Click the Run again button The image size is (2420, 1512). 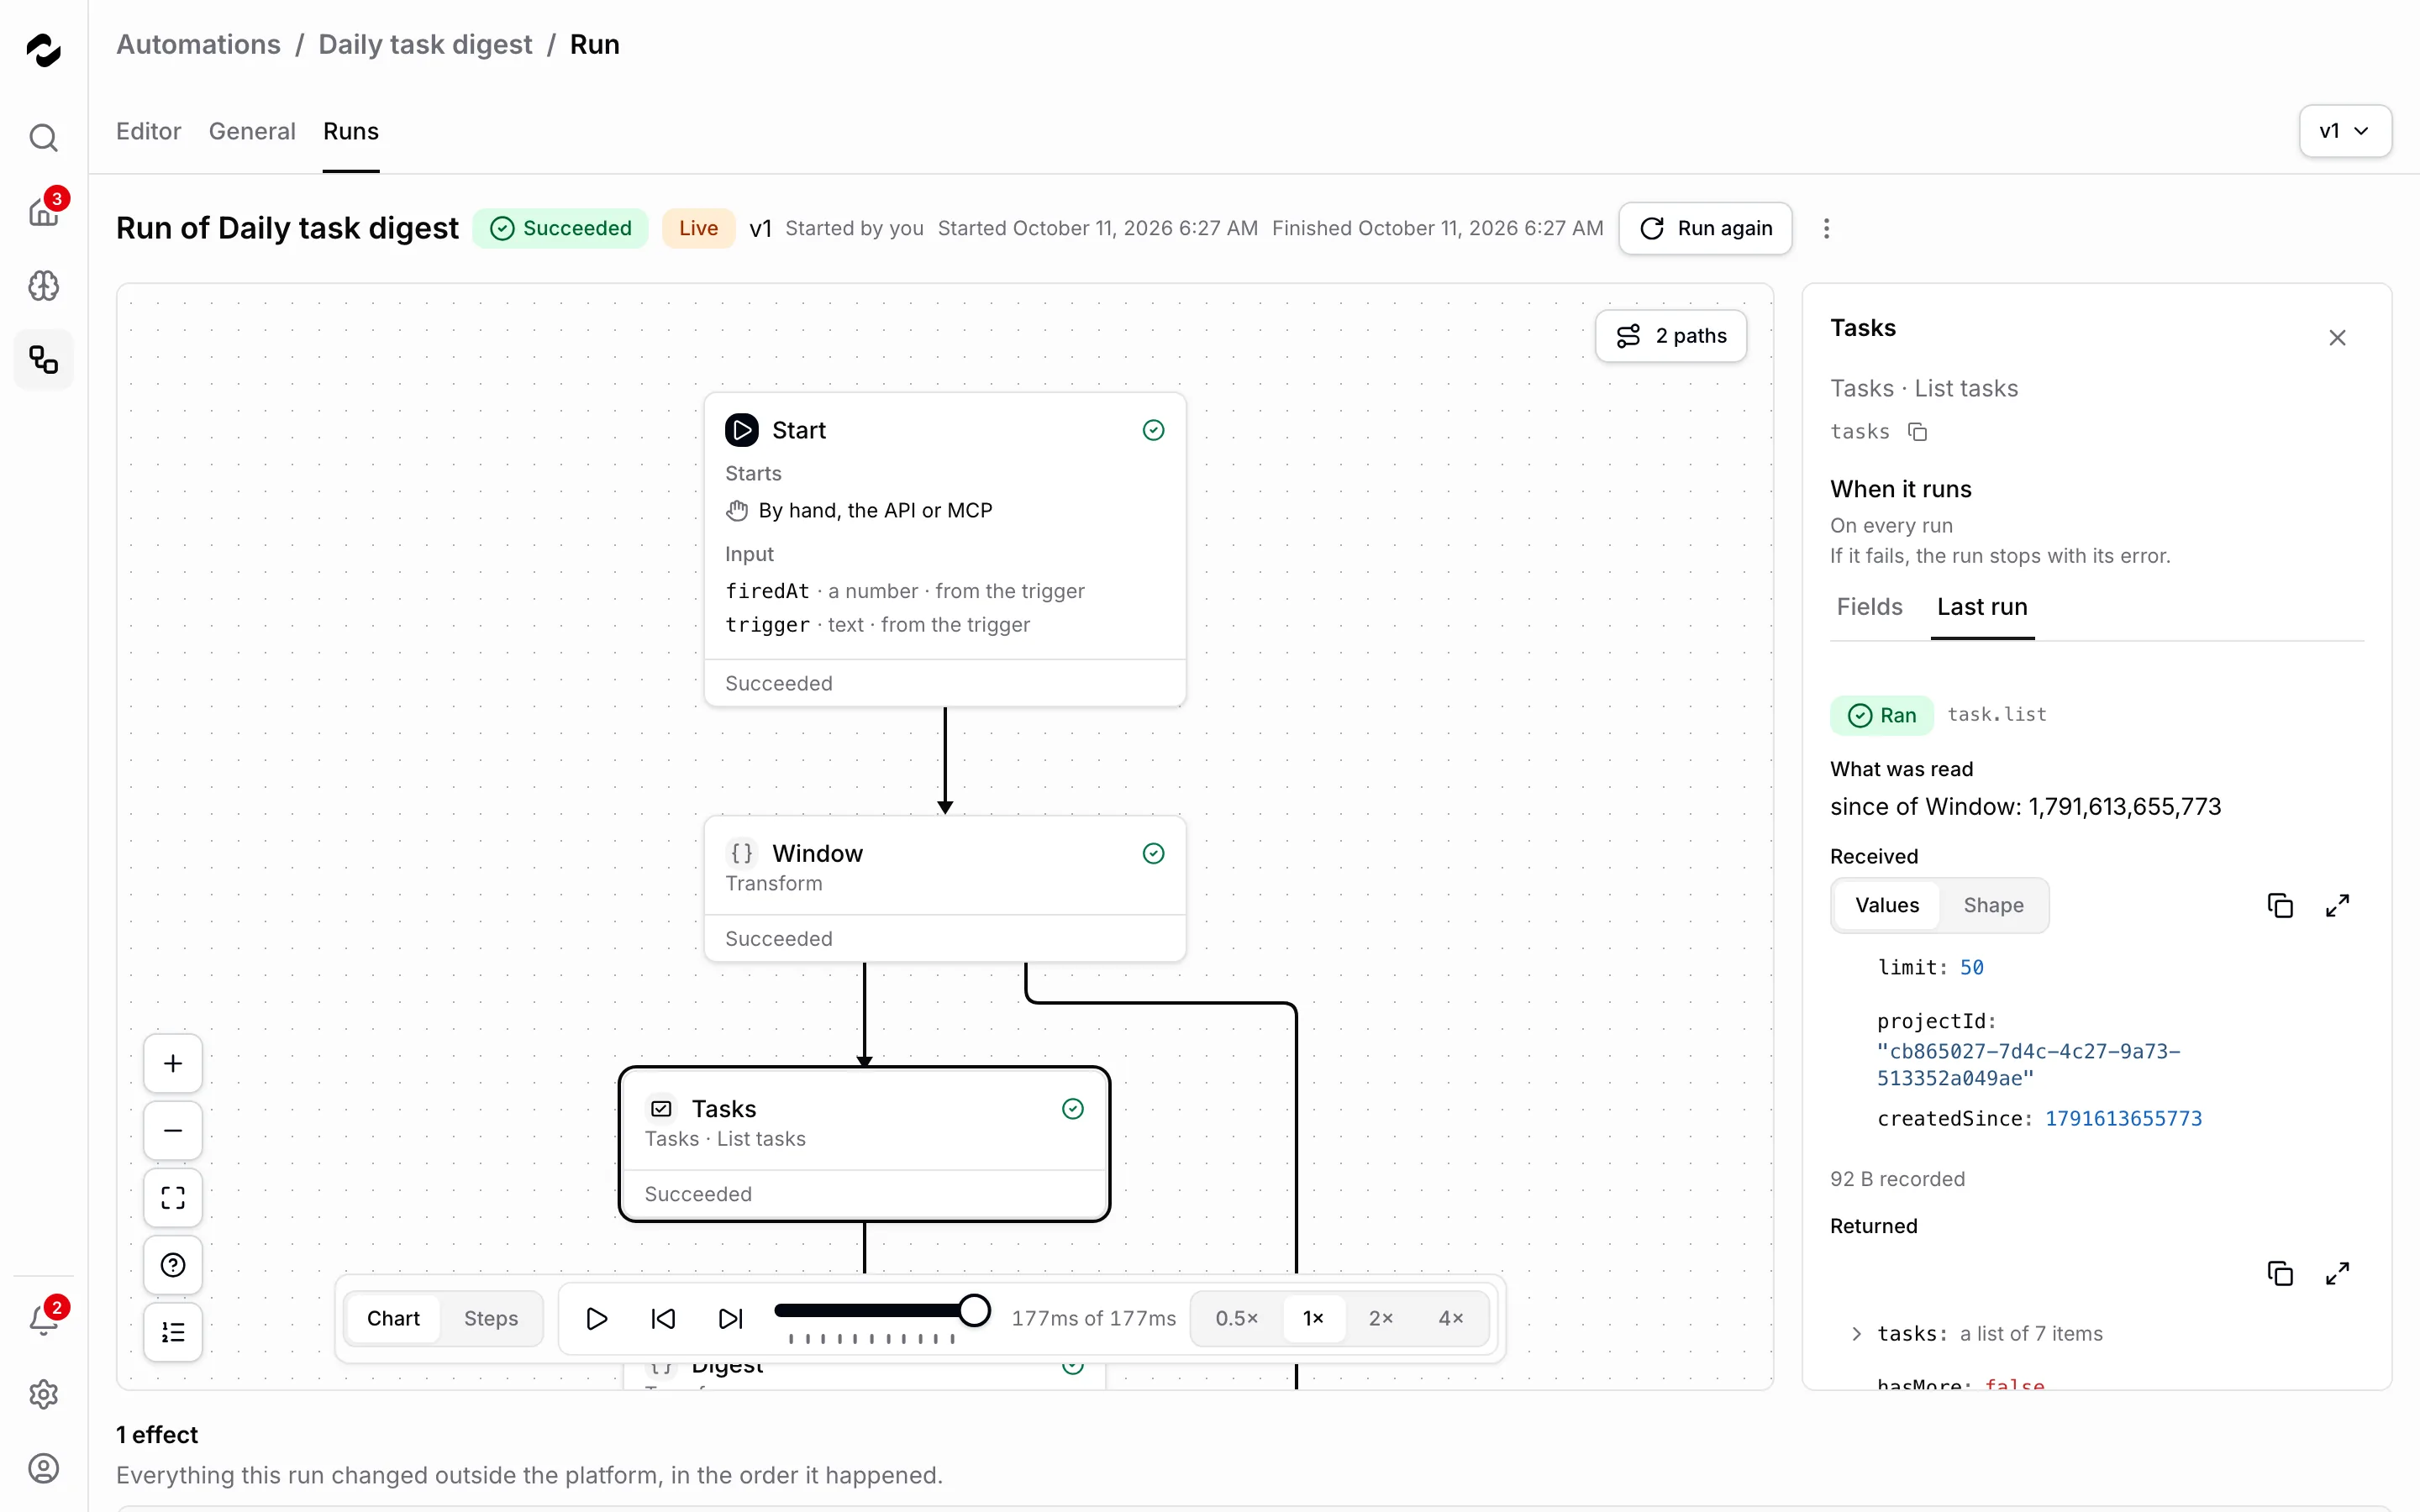(1705, 229)
